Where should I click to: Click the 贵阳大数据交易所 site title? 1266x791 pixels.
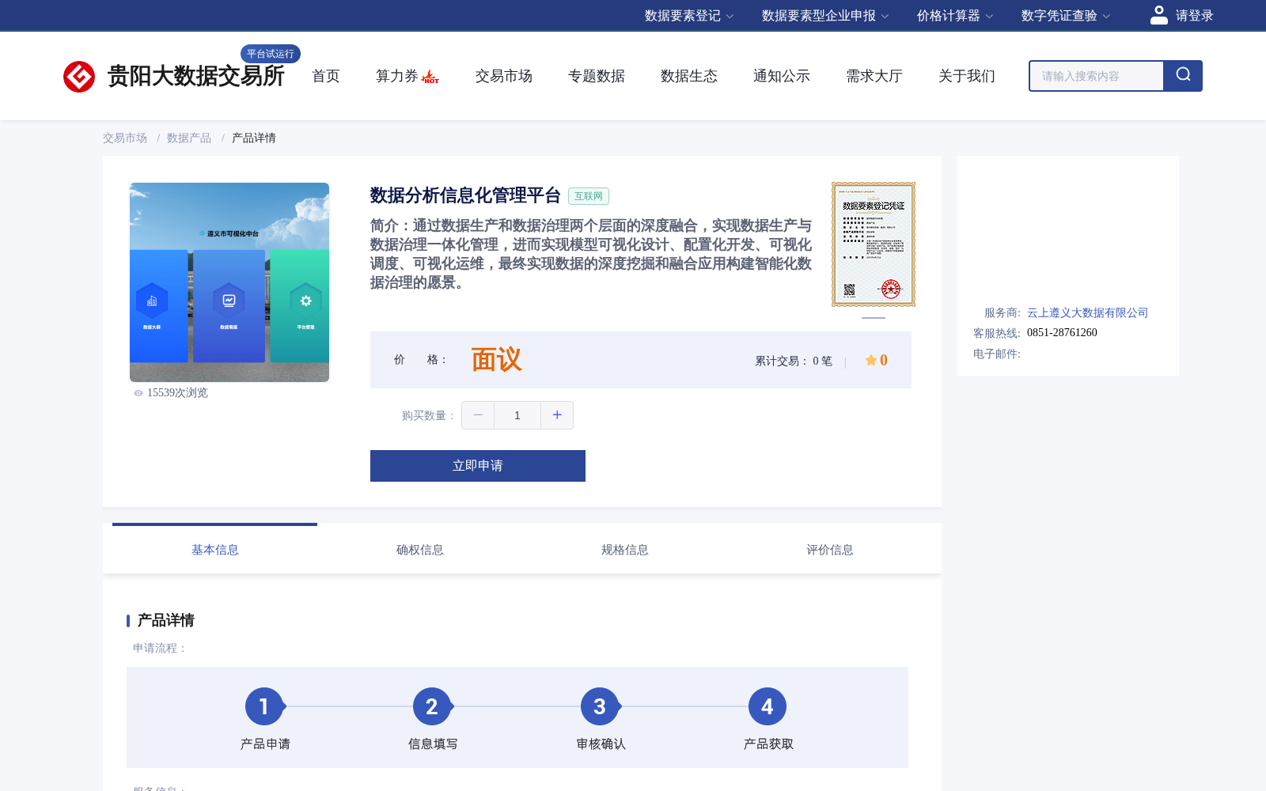point(195,76)
